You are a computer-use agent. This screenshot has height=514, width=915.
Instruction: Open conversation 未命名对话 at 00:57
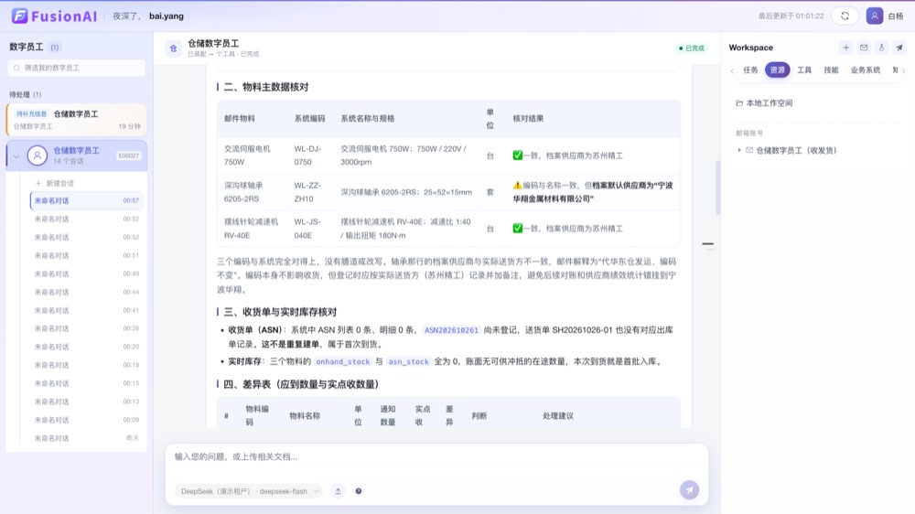tap(86, 200)
